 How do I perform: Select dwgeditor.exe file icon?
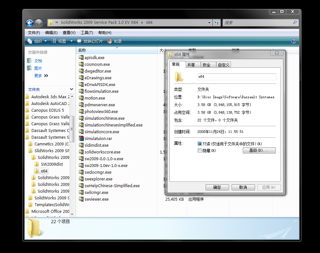[x=81, y=71]
